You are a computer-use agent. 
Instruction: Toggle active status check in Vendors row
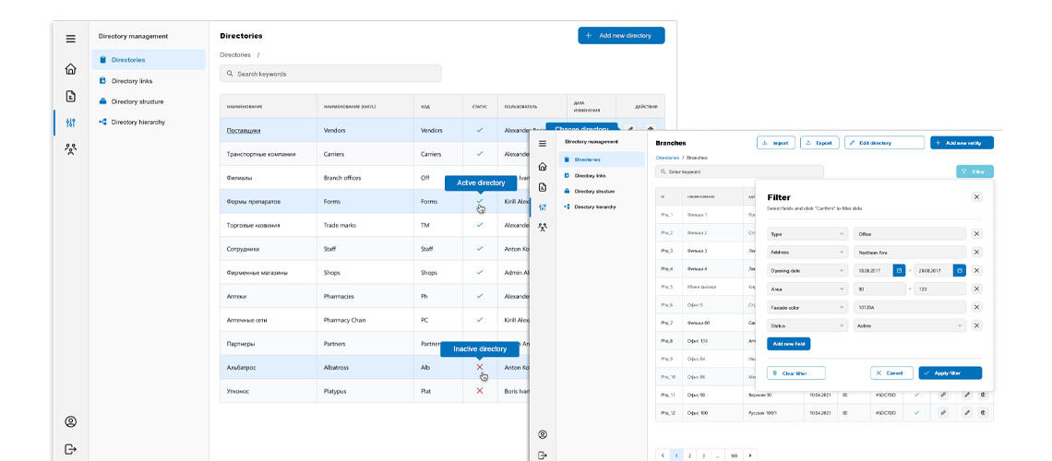coord(480,130)
